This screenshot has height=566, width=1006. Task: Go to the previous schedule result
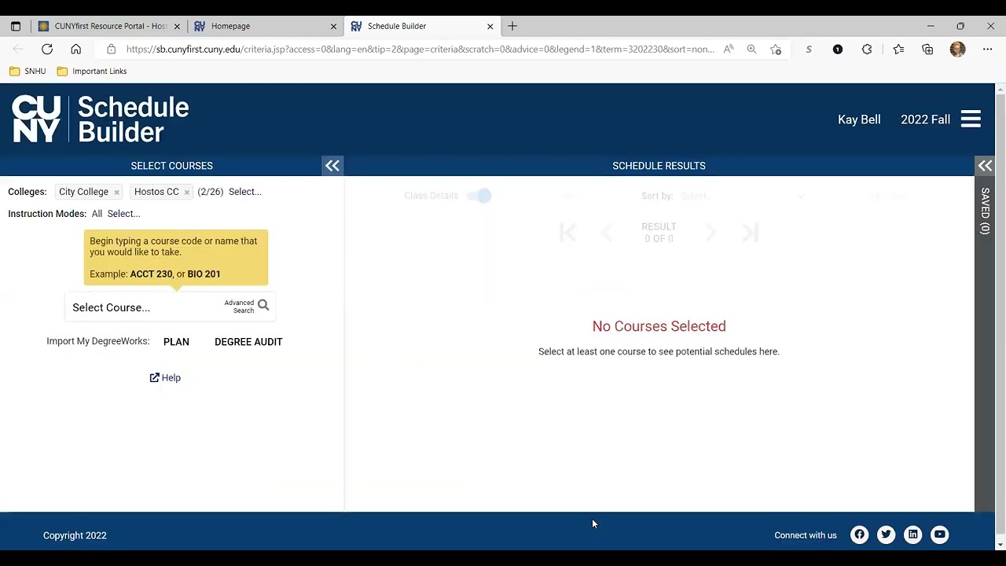coord(607,233)
